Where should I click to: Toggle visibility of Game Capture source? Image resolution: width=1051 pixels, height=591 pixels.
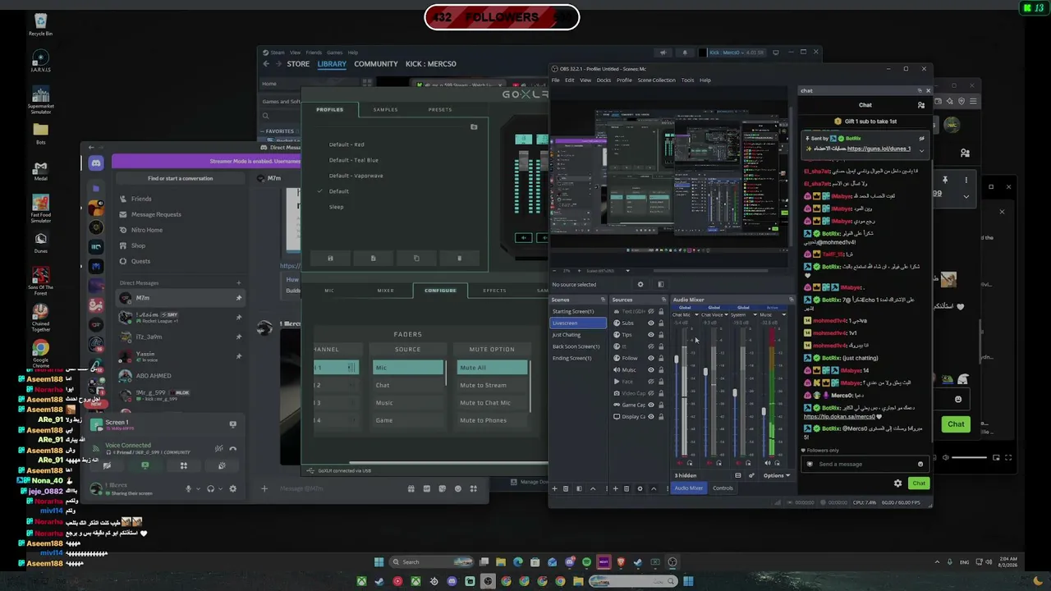point(651,405)
